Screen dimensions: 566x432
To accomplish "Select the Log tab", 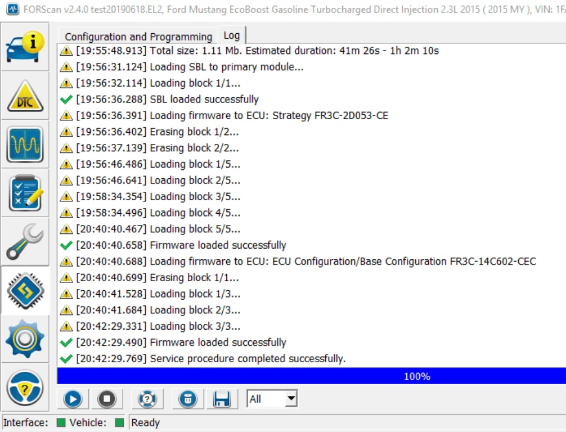I will (232, 35).
